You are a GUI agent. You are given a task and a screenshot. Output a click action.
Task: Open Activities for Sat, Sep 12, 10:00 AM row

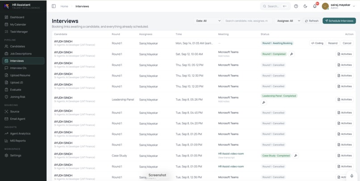(x=344, y=54)
